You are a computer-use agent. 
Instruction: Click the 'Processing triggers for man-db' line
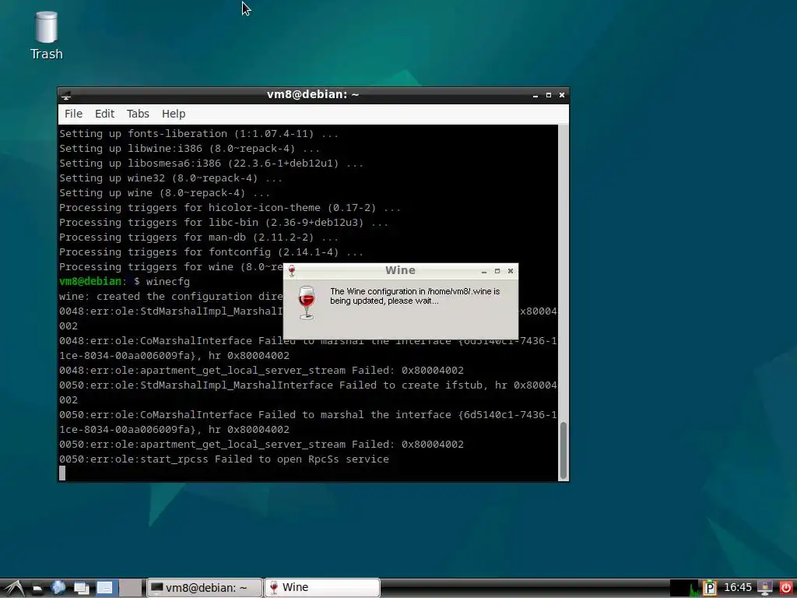coord(198,237)
